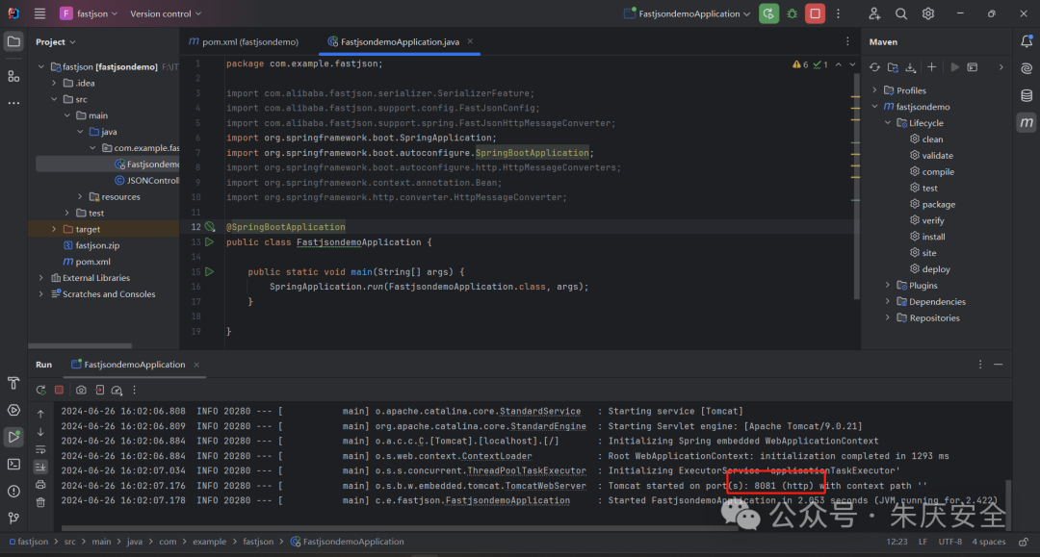
Task: Select JSONControll file in project tree
Action: [146, 180]
